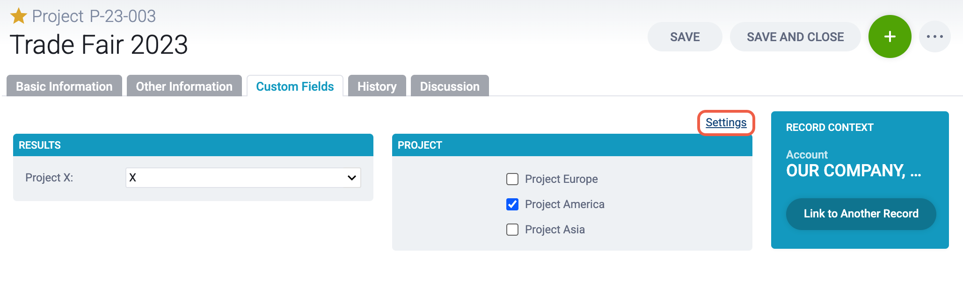Open the three-dots more options menu
This screenshot has width=963, height=303.
click(x=934, y=36)
